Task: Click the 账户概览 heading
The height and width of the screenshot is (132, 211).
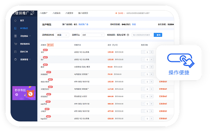Action: coord(47,24)
